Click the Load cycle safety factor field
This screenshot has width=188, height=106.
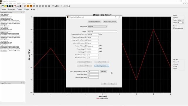pos(93,77)
